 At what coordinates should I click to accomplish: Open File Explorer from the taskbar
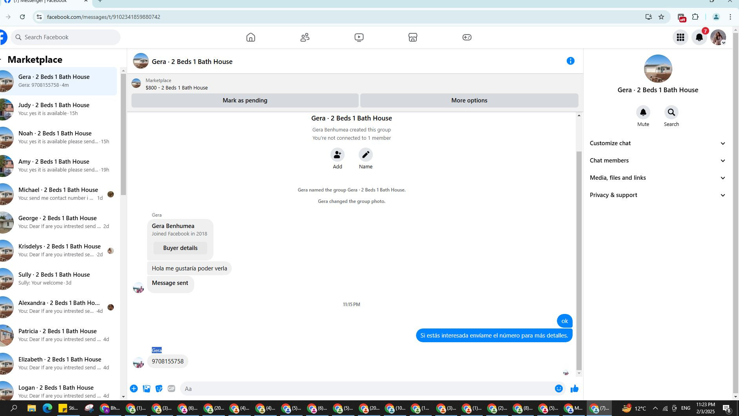[x=31, y=408]
